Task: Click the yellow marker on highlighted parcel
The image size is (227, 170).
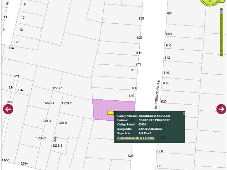Action: click(x=111, y=113)
